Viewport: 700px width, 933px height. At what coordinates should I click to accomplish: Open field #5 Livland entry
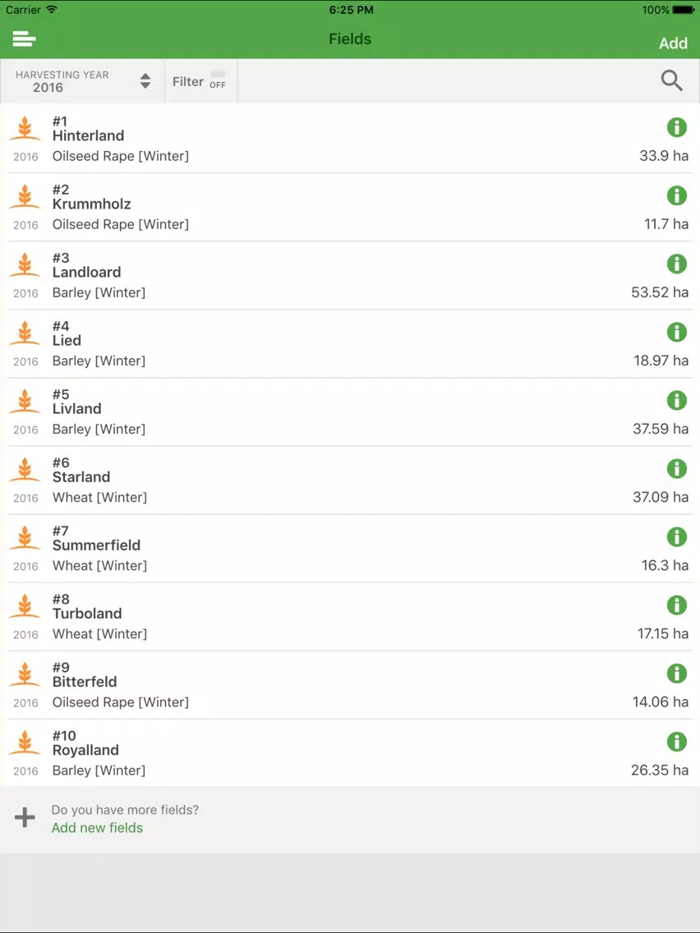coord(350,411)
